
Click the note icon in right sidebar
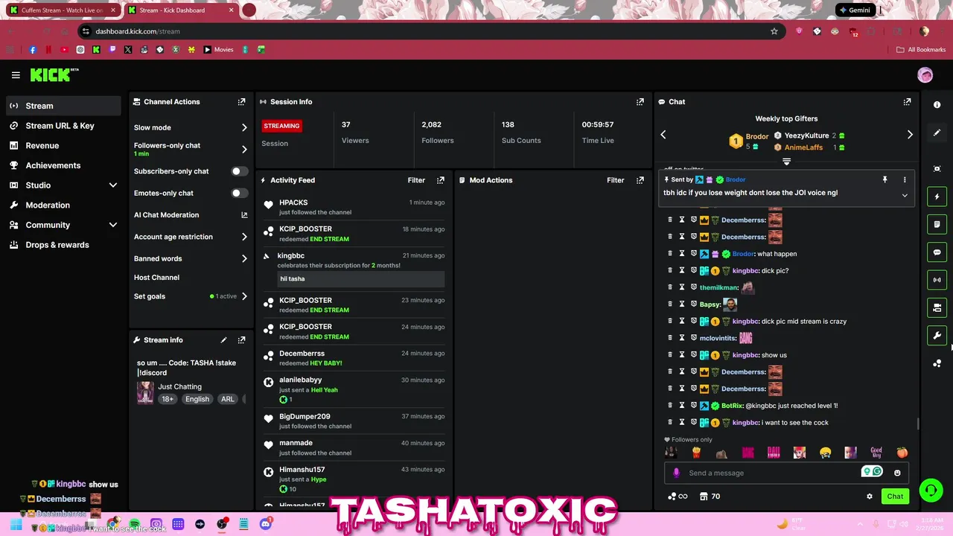pyautogui.click(x=937, y=224)
